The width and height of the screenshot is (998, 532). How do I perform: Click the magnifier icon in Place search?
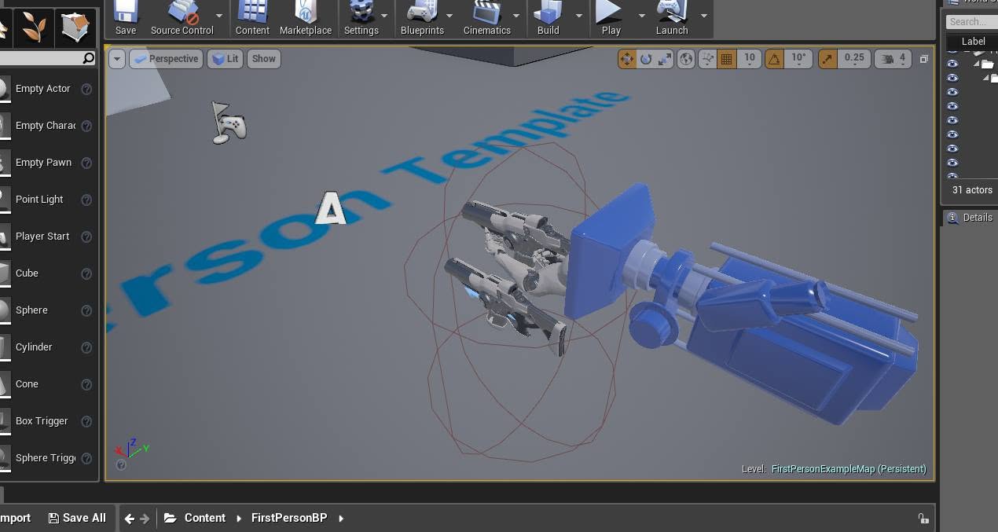[x=88, y=58]
